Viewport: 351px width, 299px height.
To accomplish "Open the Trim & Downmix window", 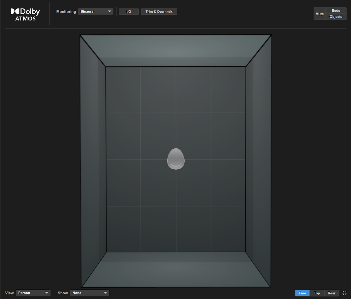I will click(x=159, y=11).
